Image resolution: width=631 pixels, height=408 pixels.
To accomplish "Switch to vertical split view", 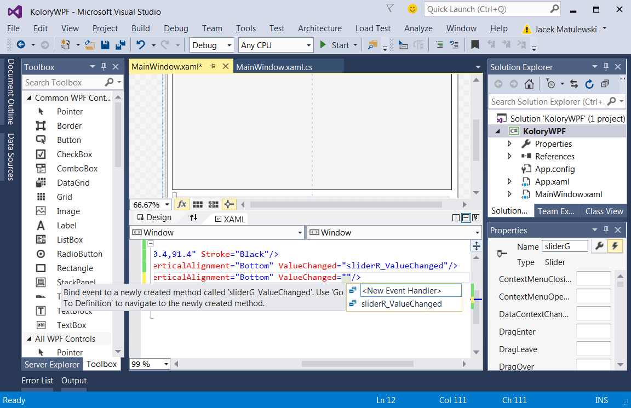I will (x=456, y=217).
